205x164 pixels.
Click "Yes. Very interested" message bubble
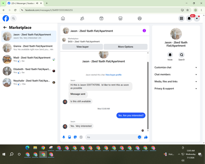pyautogui.click(x=81, y=126)
